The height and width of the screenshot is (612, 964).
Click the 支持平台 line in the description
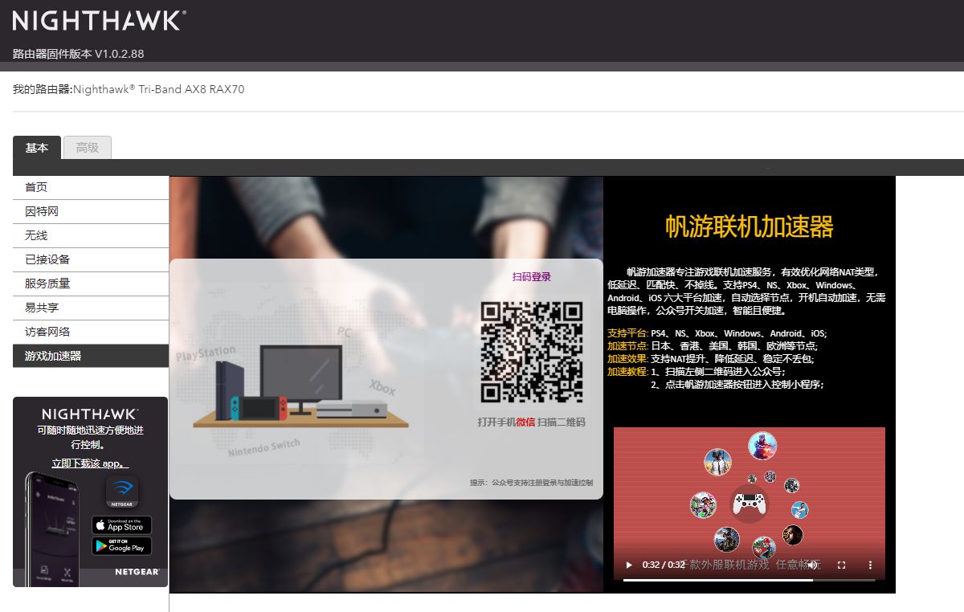click(717, 333)
